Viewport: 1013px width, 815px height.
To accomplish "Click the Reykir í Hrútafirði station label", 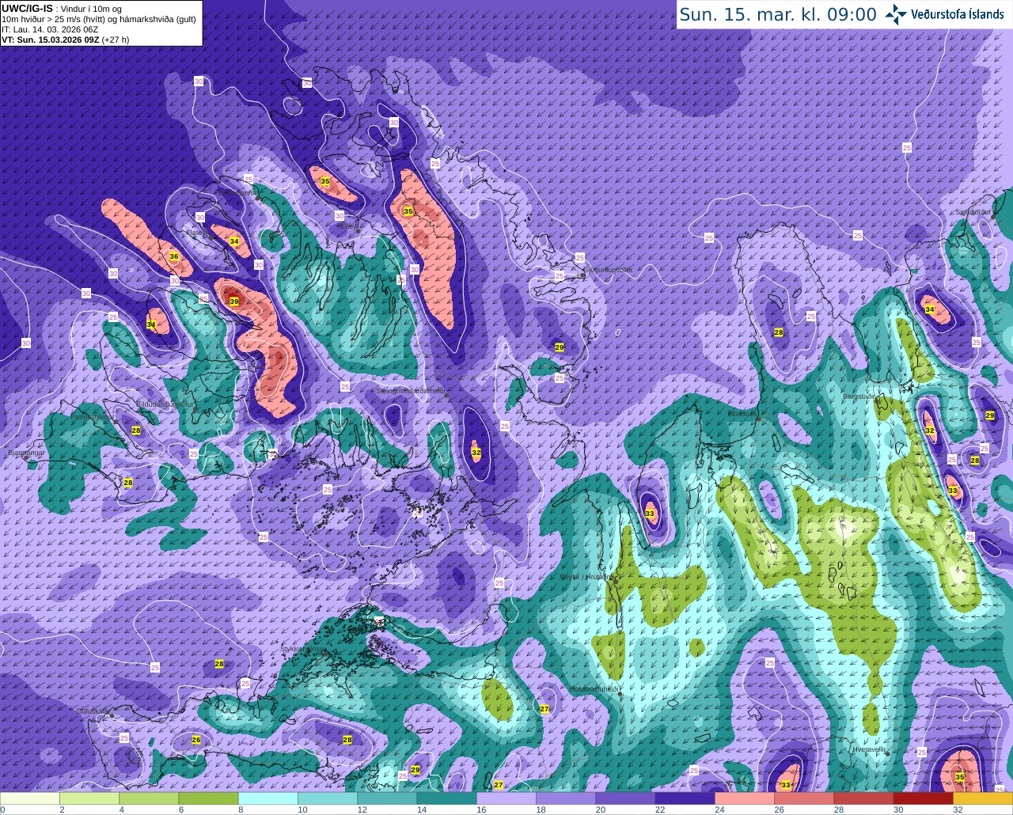I will click(x=586, y=577).
